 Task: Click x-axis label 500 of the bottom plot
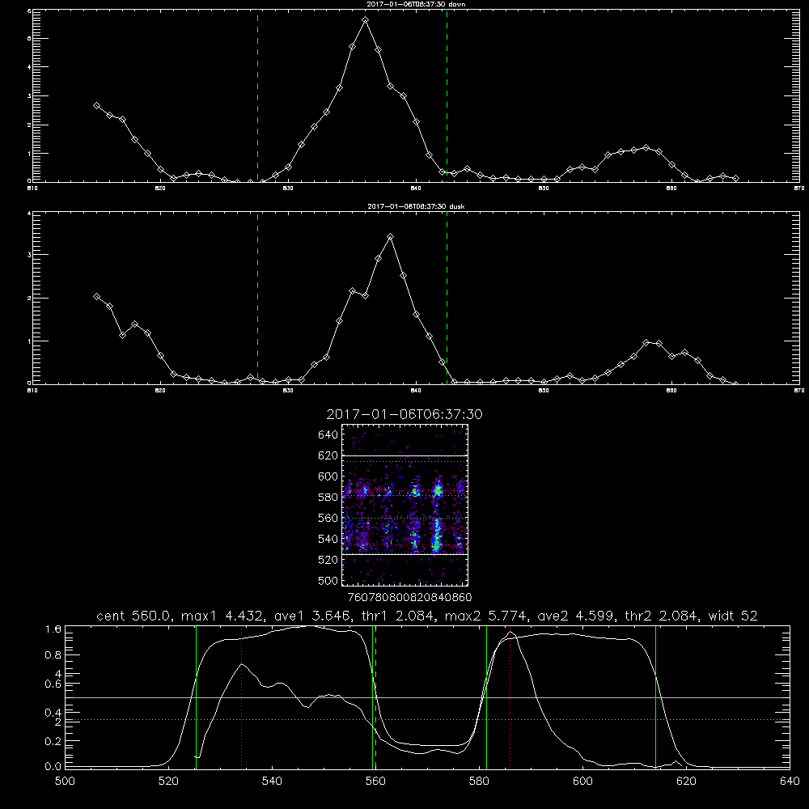coord(65,781)
